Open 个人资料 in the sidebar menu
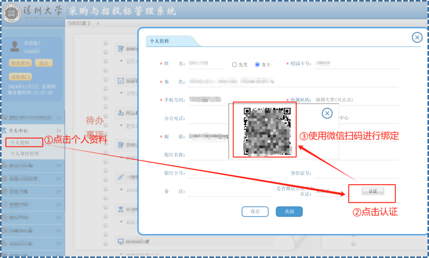The image size is (429, 258). click(20, 143)
